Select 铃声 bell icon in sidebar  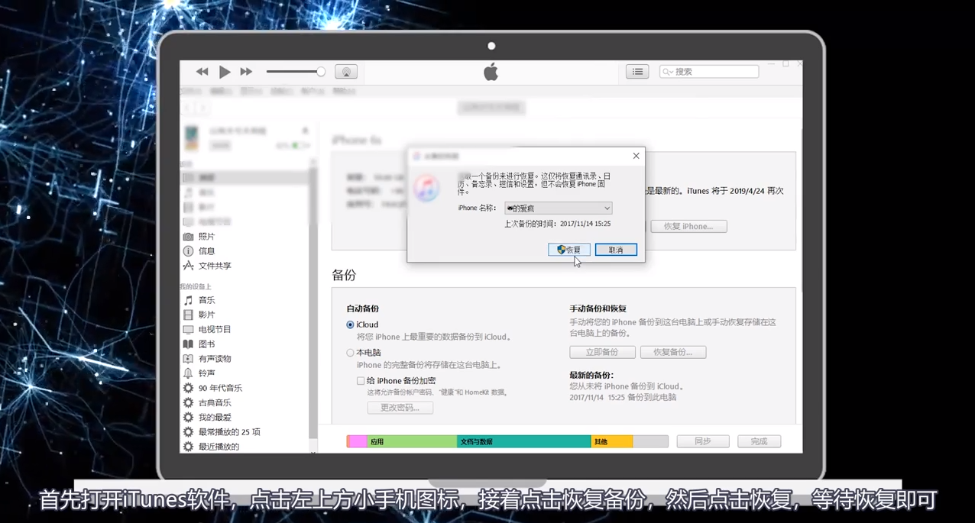point(188,373)
